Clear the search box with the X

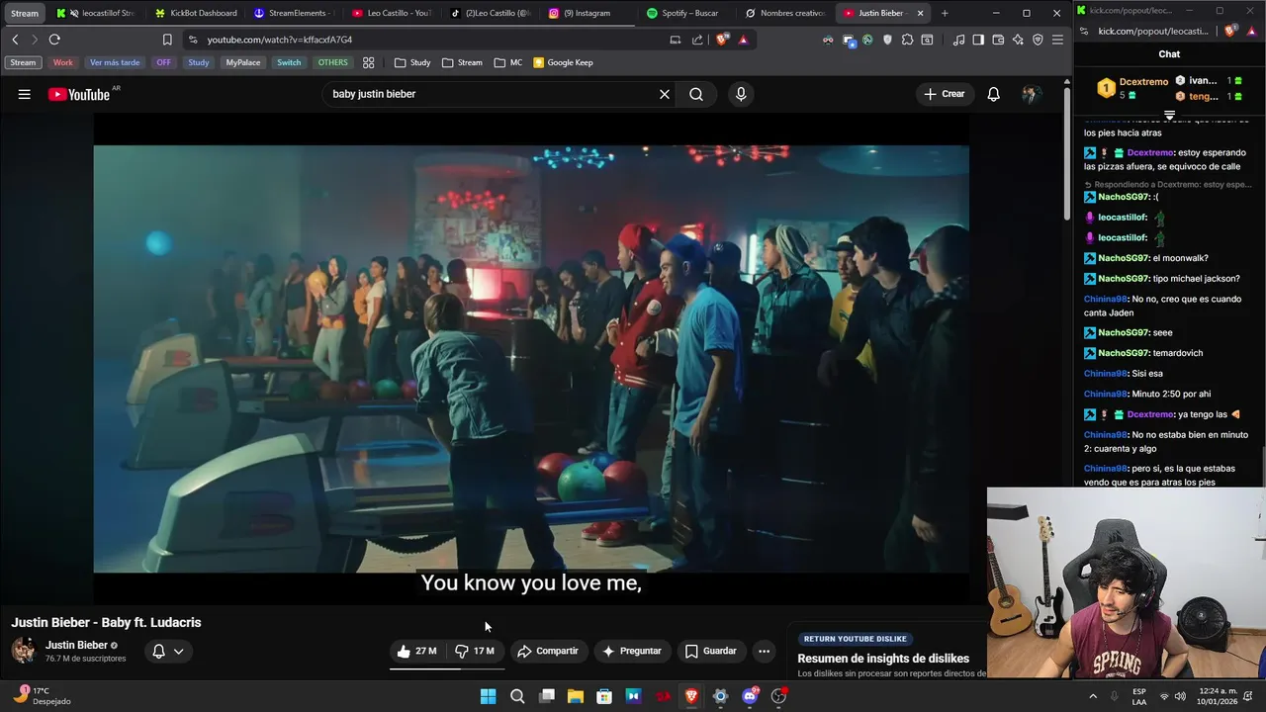(665, 94)
